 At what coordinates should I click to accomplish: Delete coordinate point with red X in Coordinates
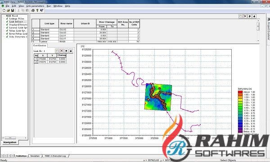62,51
